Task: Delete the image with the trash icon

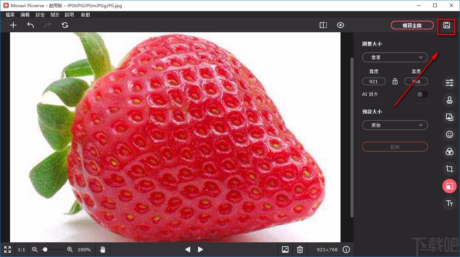Action: [x=300, y=249]
